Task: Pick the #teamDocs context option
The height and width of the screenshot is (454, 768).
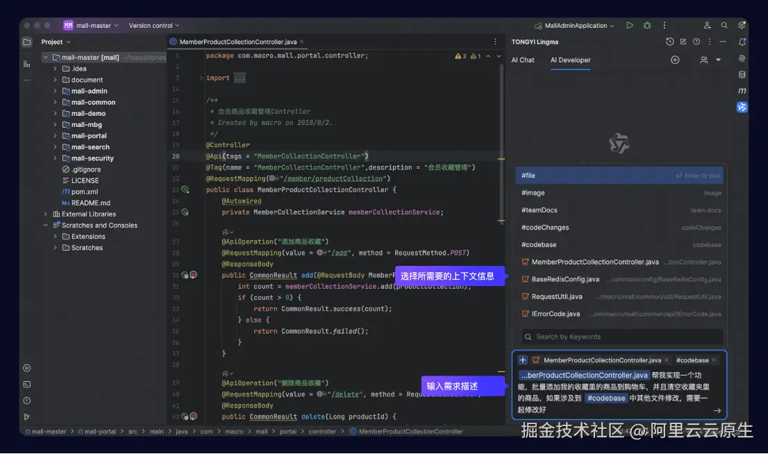Action: 619,210
